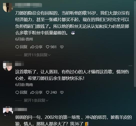This screenshot has width=136, height=126.
Task: Click the second commenter's blurred username
Action: [x=19, y=64]
